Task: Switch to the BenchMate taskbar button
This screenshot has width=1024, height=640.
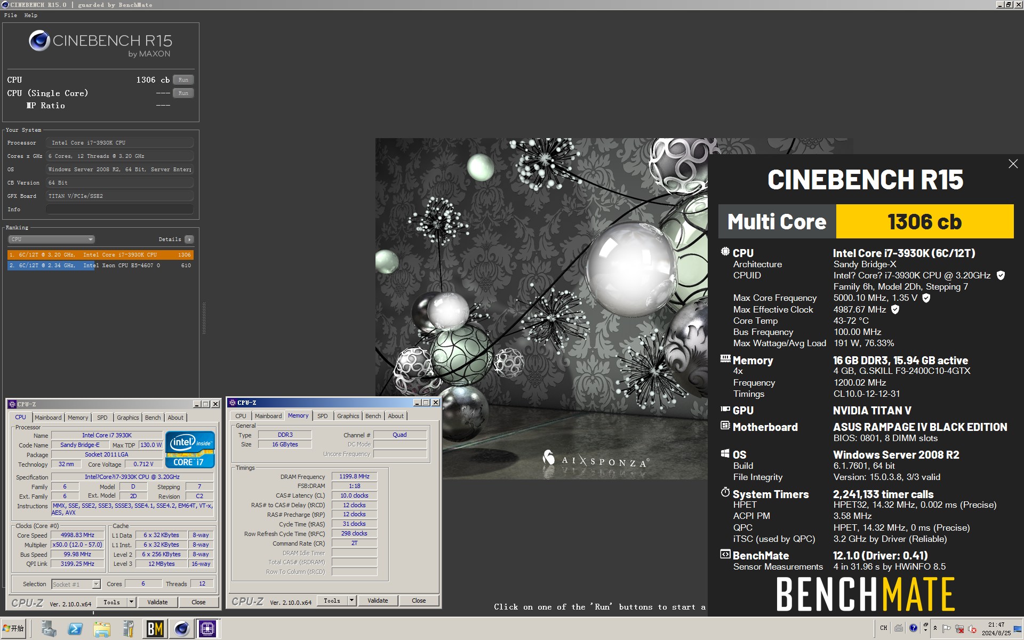Action: pos(155,629)
